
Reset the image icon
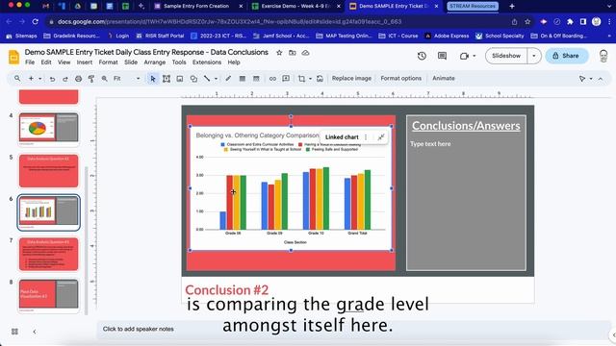tap(320, 79)
